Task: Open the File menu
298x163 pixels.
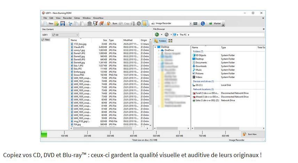Action: (x=45, y=18)
